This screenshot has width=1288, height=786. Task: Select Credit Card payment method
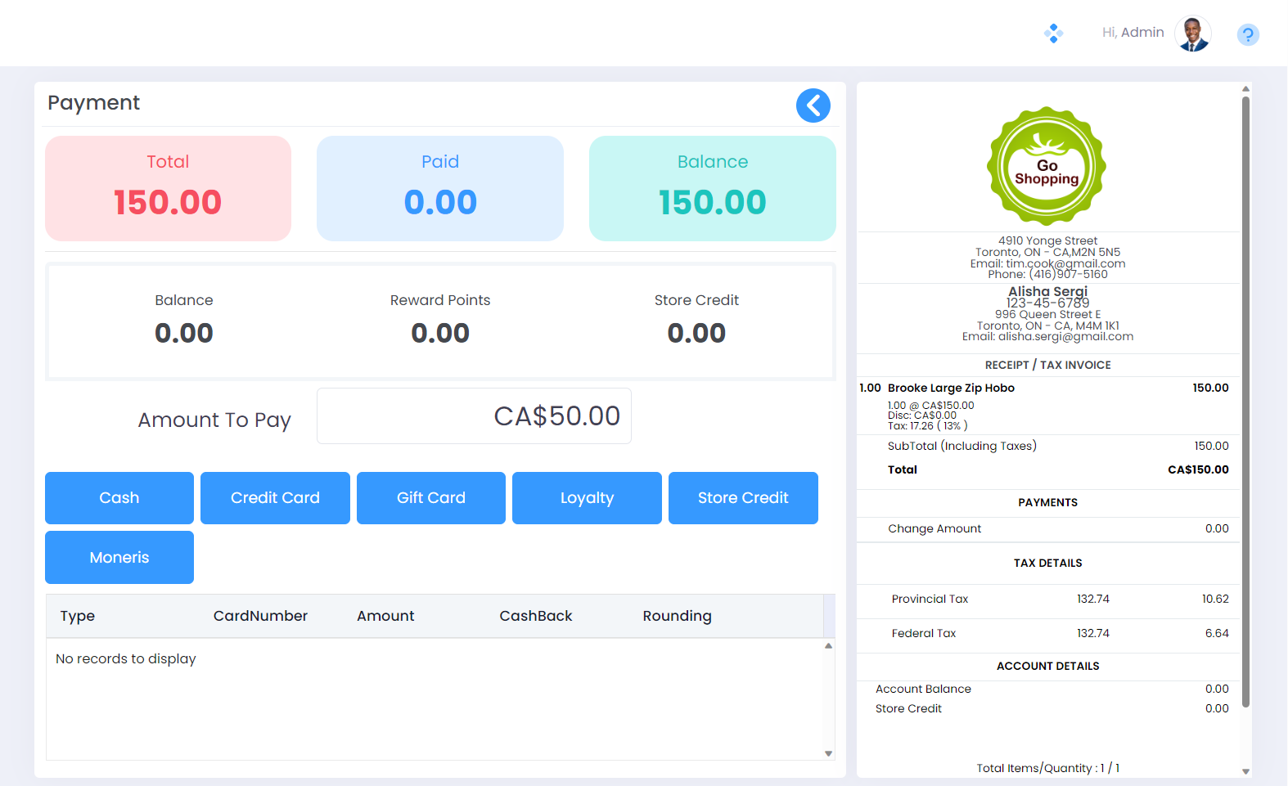point(275,498)
